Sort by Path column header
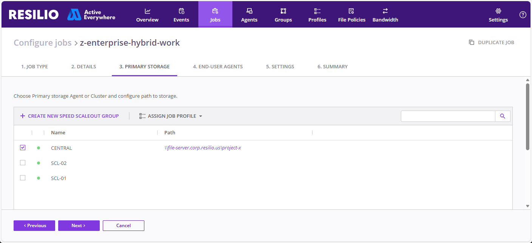This screenshot has width=532, height=243. click(x=170, y=133)
